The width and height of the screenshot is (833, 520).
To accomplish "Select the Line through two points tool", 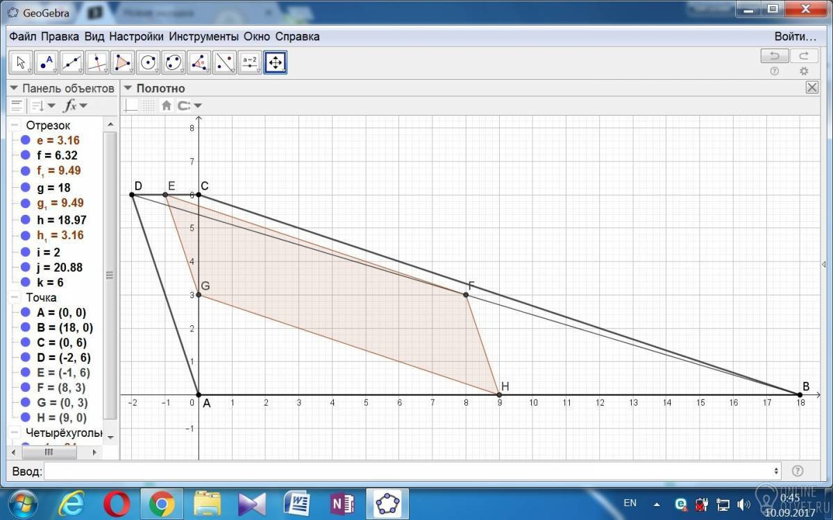I will tap(72, 62).
